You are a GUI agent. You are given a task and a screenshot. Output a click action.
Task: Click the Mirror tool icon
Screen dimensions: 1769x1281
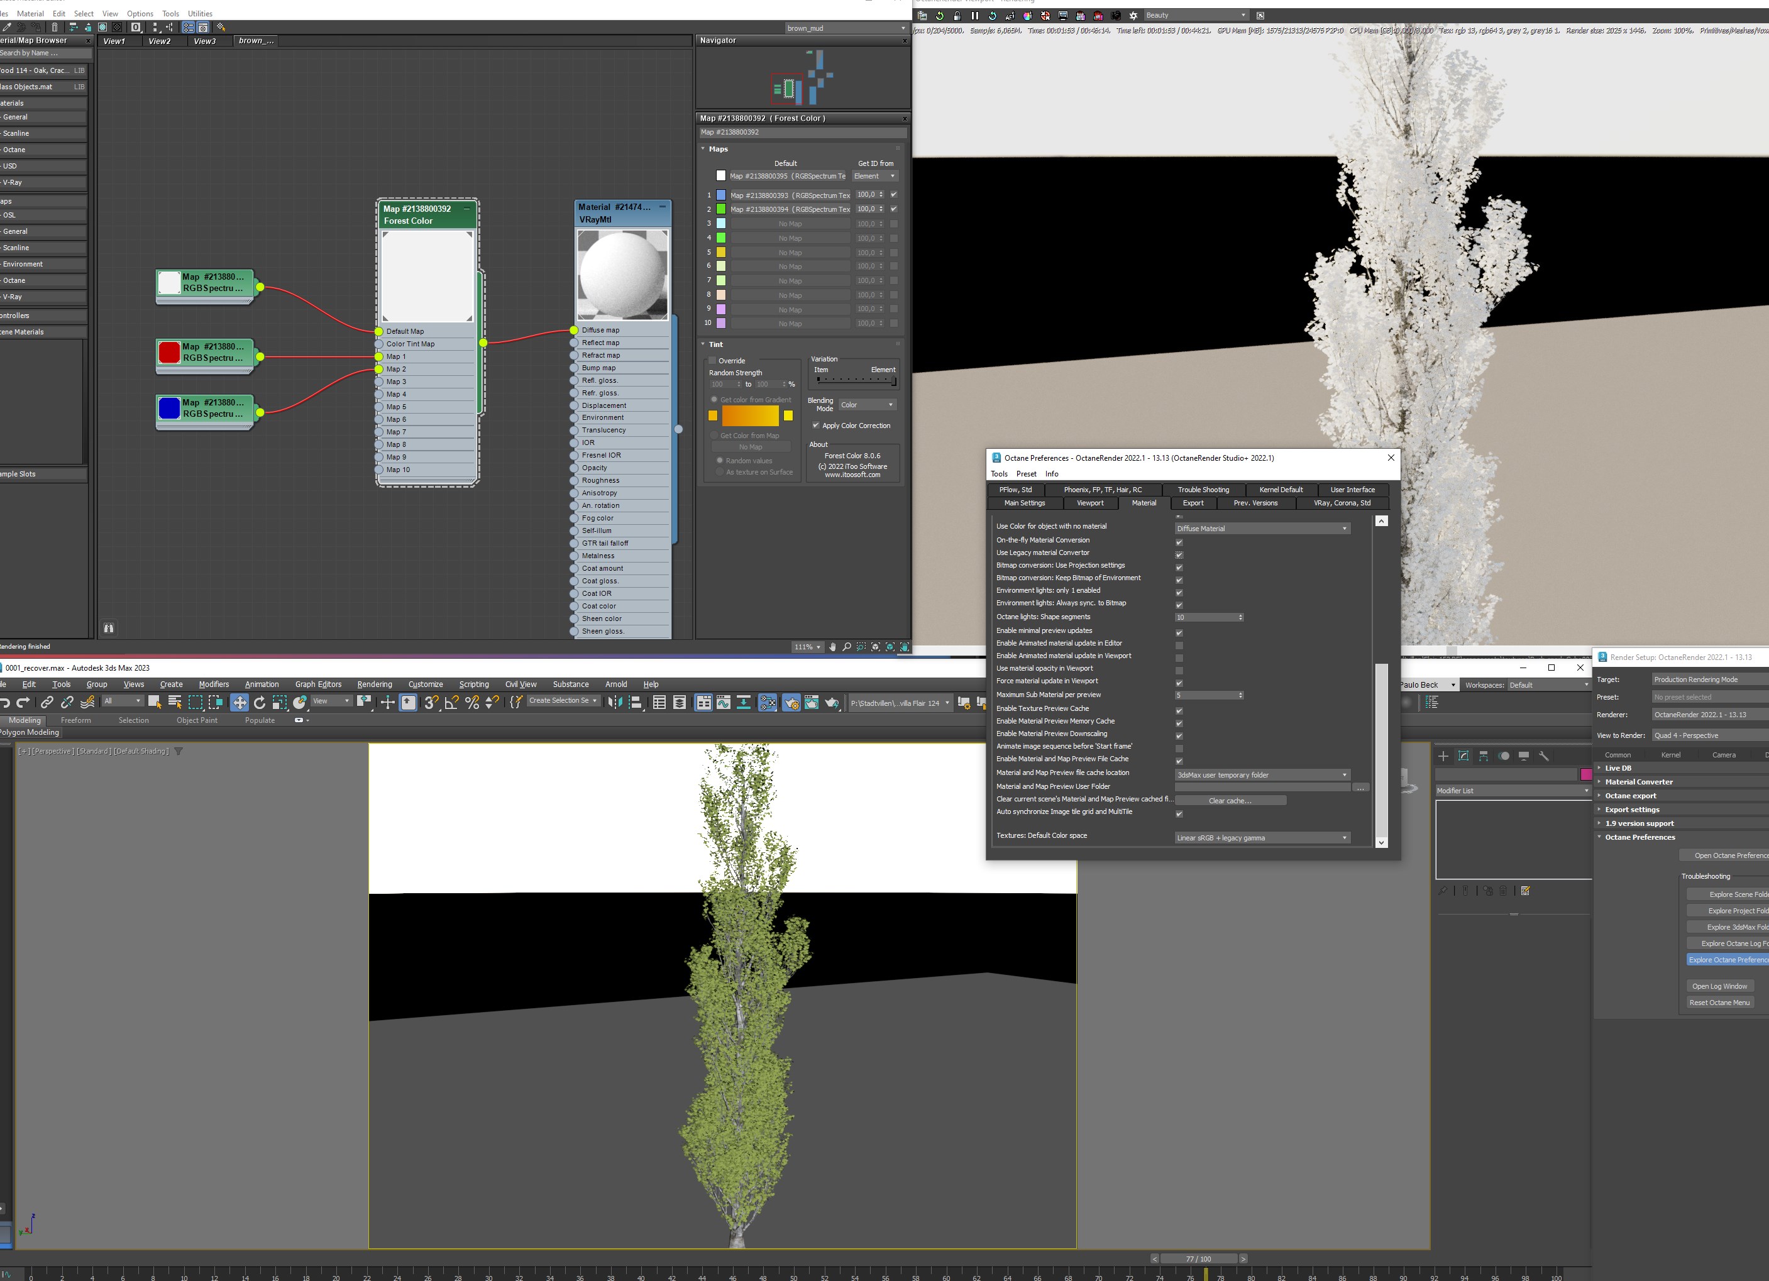coord(615,703)
